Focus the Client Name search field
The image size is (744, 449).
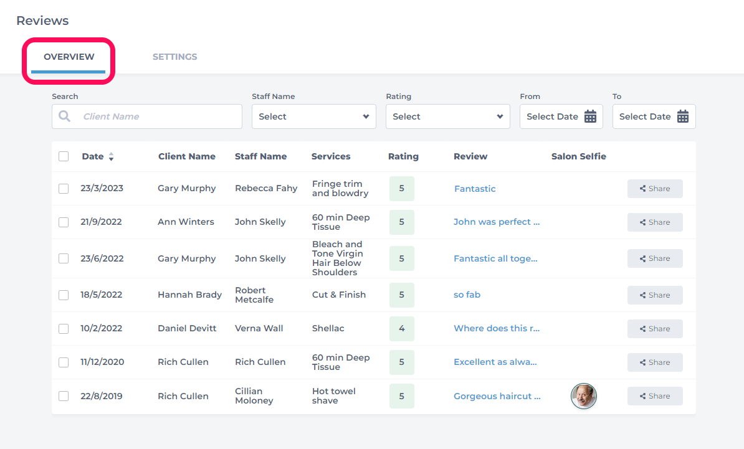click(x=147, y=116)
